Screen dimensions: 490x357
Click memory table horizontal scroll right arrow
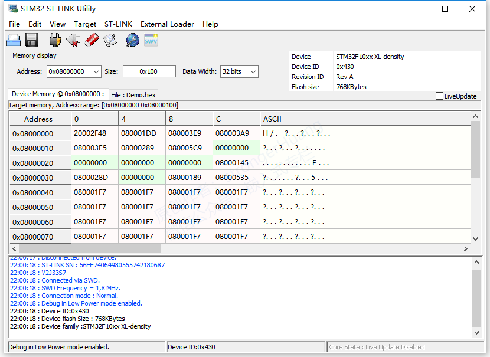coord(466,248)
